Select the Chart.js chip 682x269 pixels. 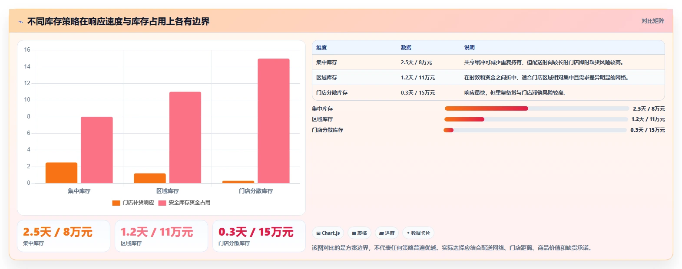click(328, 233)
